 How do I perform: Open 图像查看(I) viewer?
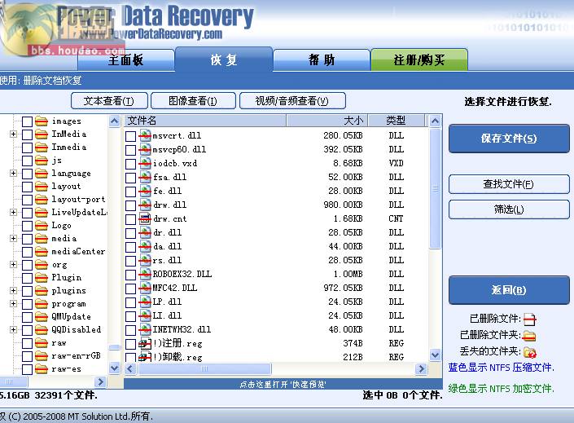click(x=193, y=101)
